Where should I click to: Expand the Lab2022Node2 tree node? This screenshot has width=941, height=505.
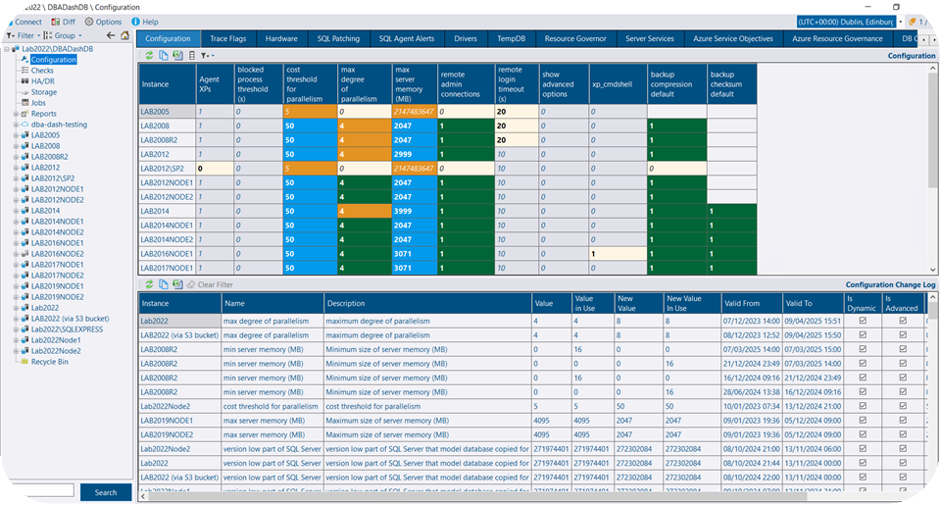click(17, 351)
